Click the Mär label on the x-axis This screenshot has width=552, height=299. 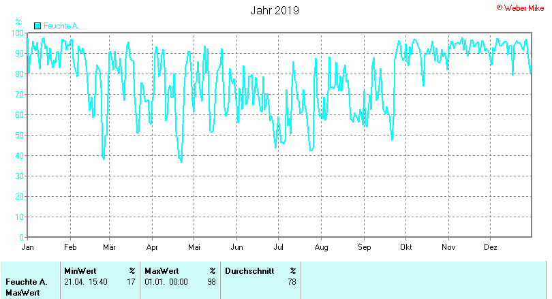pos(109,247)
